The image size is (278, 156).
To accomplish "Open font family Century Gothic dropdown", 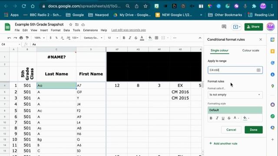I will coord(93,38).
